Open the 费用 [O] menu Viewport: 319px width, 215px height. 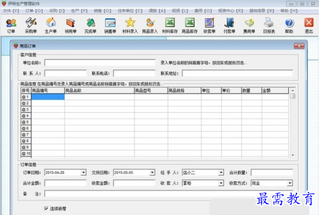pos(203,11)
